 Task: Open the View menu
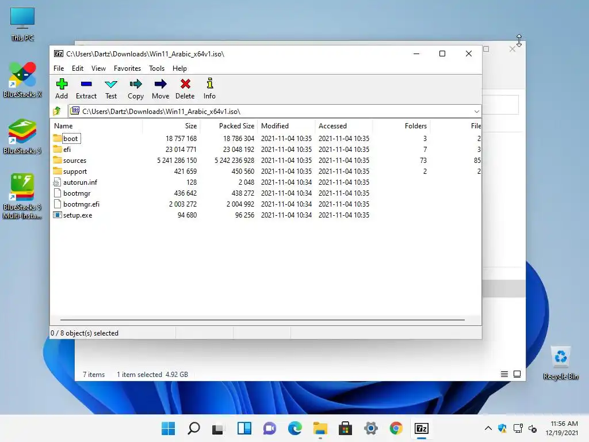click(x=98, y=68)
